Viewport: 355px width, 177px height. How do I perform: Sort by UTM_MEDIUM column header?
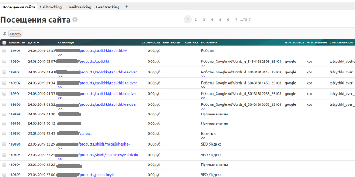317,42
